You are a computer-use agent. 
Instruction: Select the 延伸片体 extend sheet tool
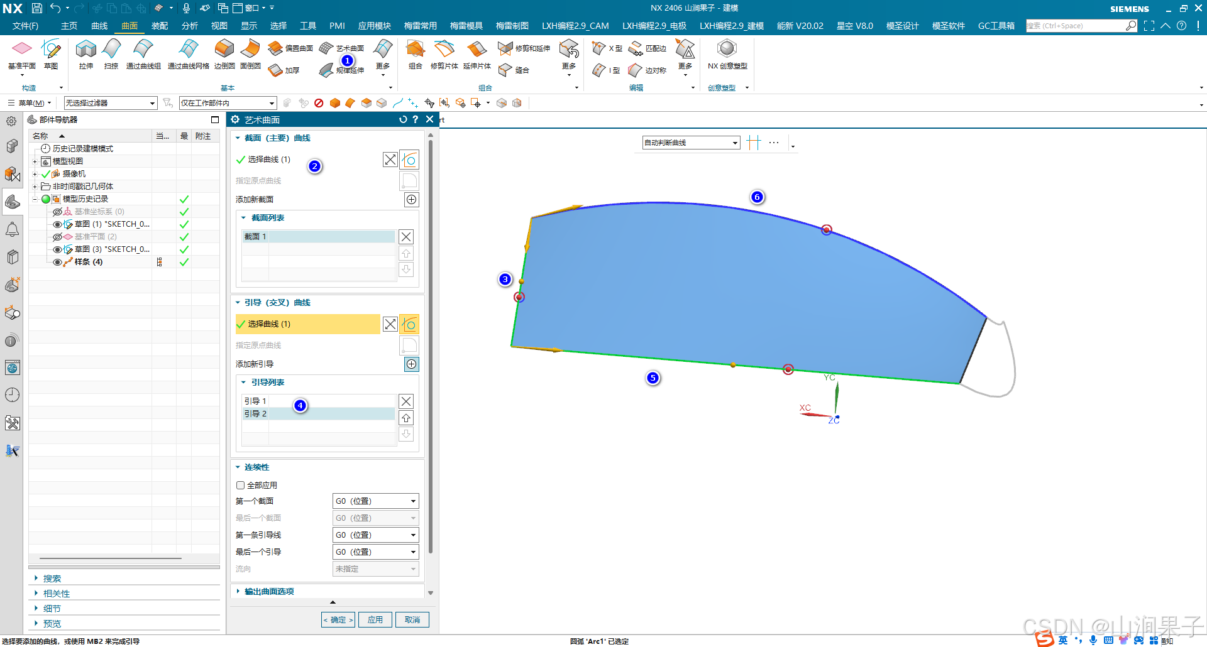(x=477, y=55)
